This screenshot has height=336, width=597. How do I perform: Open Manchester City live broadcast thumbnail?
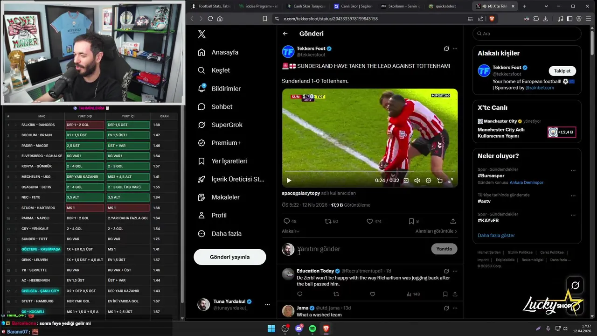[562, 132]
